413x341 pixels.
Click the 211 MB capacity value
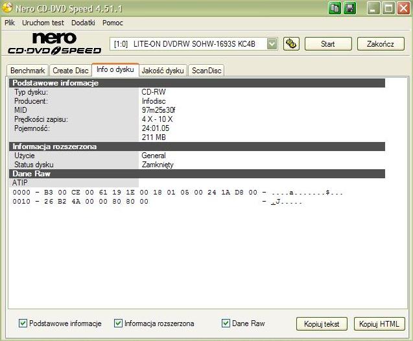[154, 137]
